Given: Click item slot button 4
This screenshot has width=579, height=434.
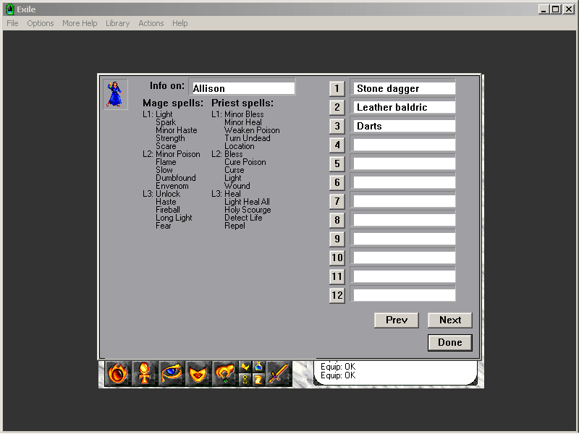Looking at the screenshot, I should pyautogui.click(x=337, y=145).
